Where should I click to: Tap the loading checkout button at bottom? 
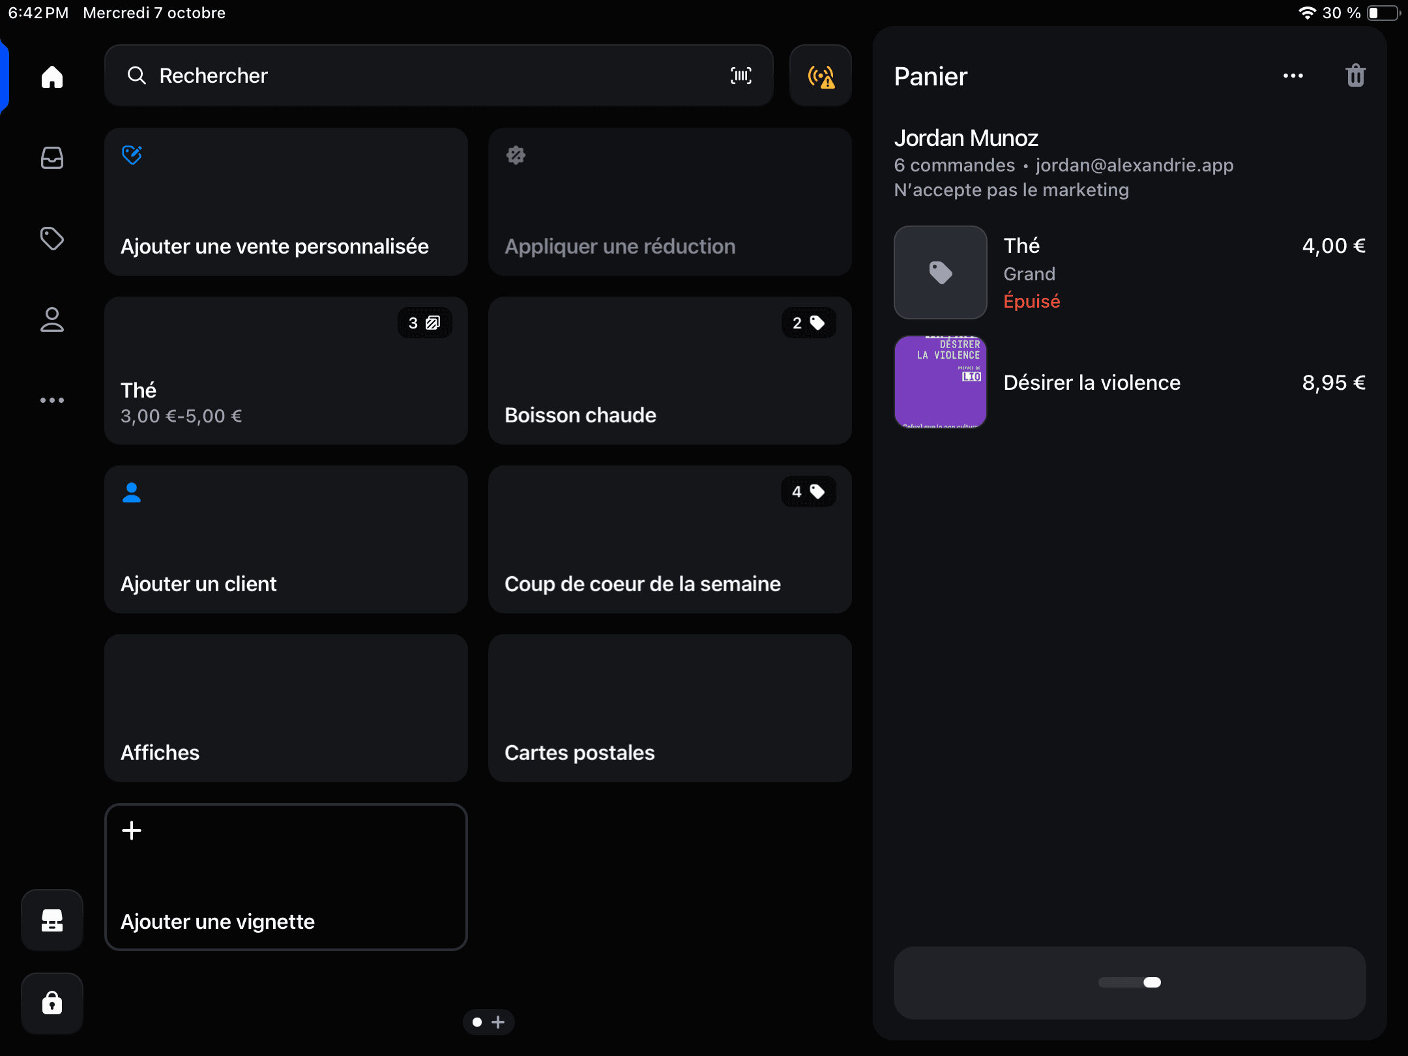1130,982
